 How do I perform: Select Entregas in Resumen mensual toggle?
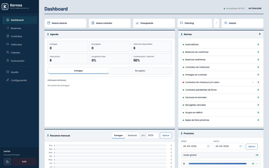(118, 135)
